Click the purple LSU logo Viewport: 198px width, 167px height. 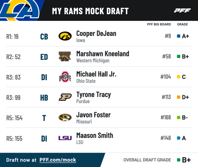coord(65,138)
